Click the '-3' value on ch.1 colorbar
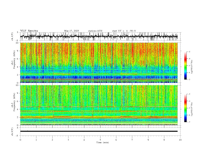The height and width of the screenshot is (157, 203). point(189,52)
